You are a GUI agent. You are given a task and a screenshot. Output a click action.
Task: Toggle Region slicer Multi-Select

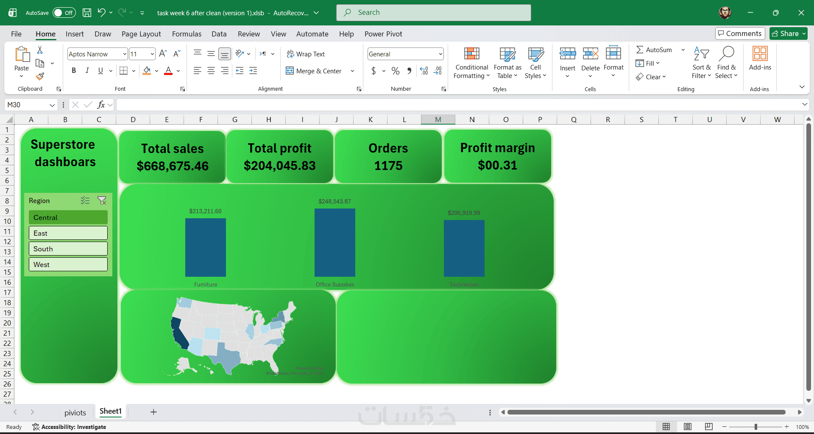click(85, 200)
